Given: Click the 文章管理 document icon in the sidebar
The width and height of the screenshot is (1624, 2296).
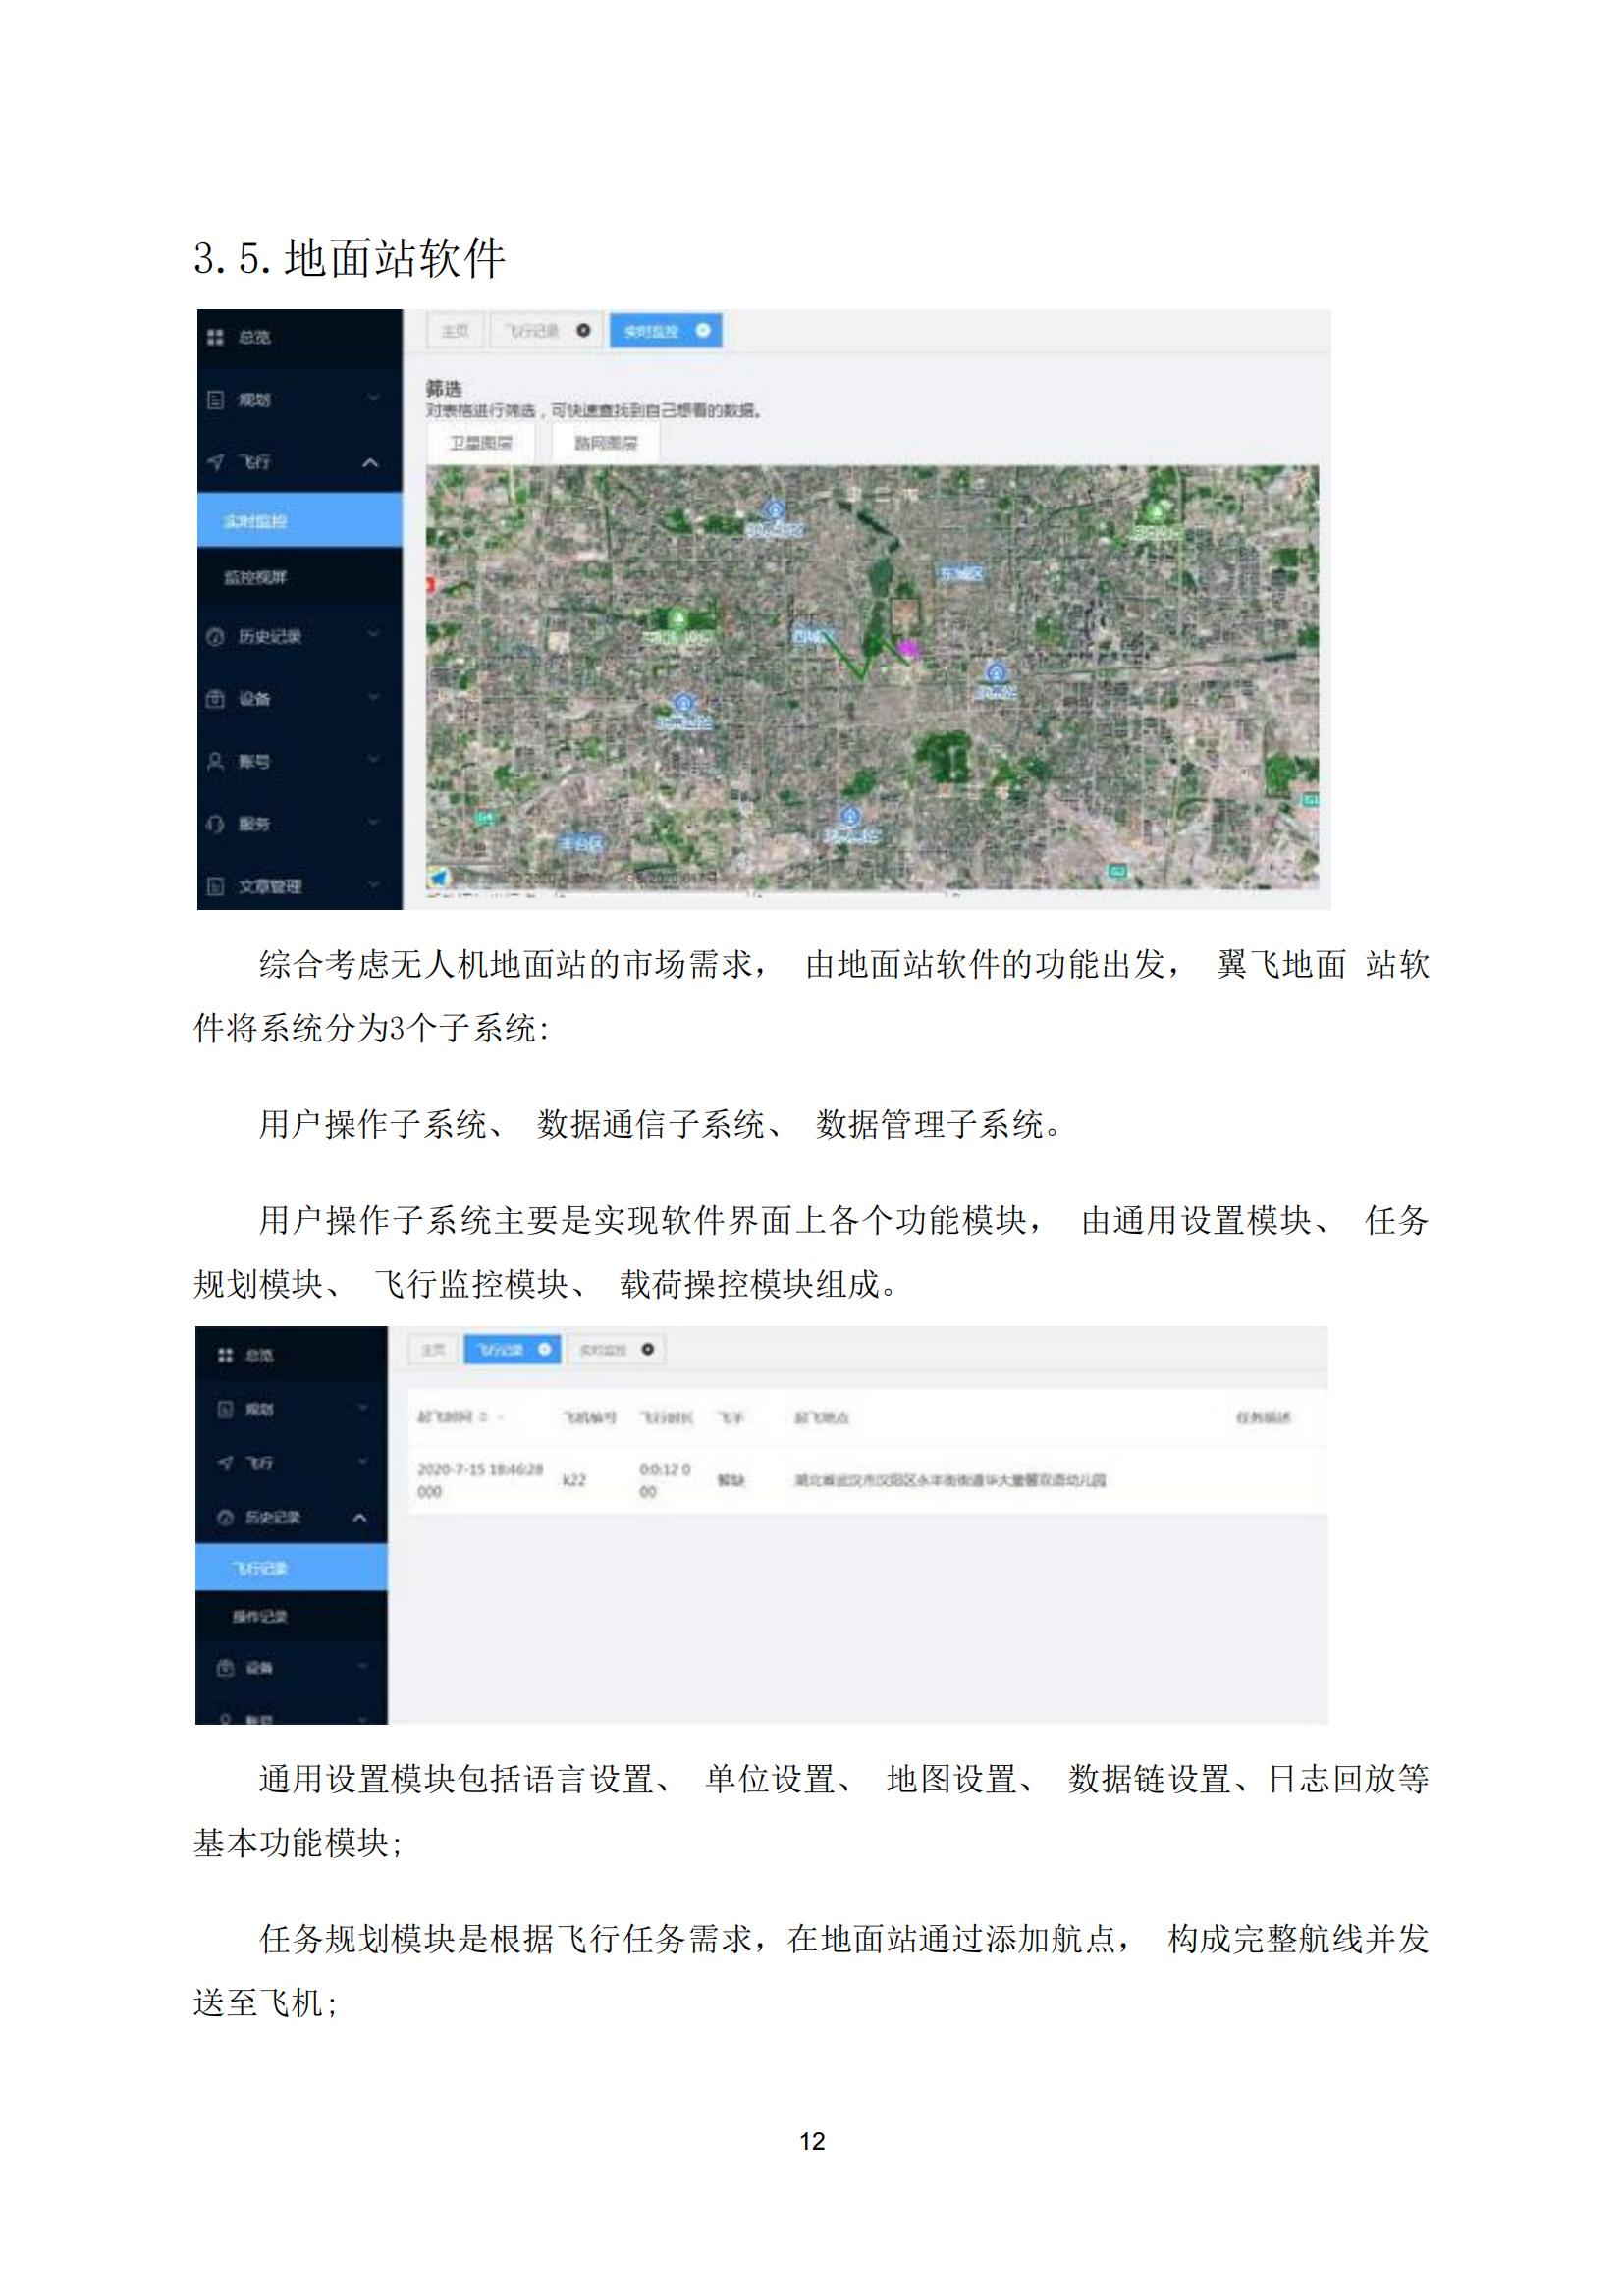Looking at the screenshot, I should point(215,886).
